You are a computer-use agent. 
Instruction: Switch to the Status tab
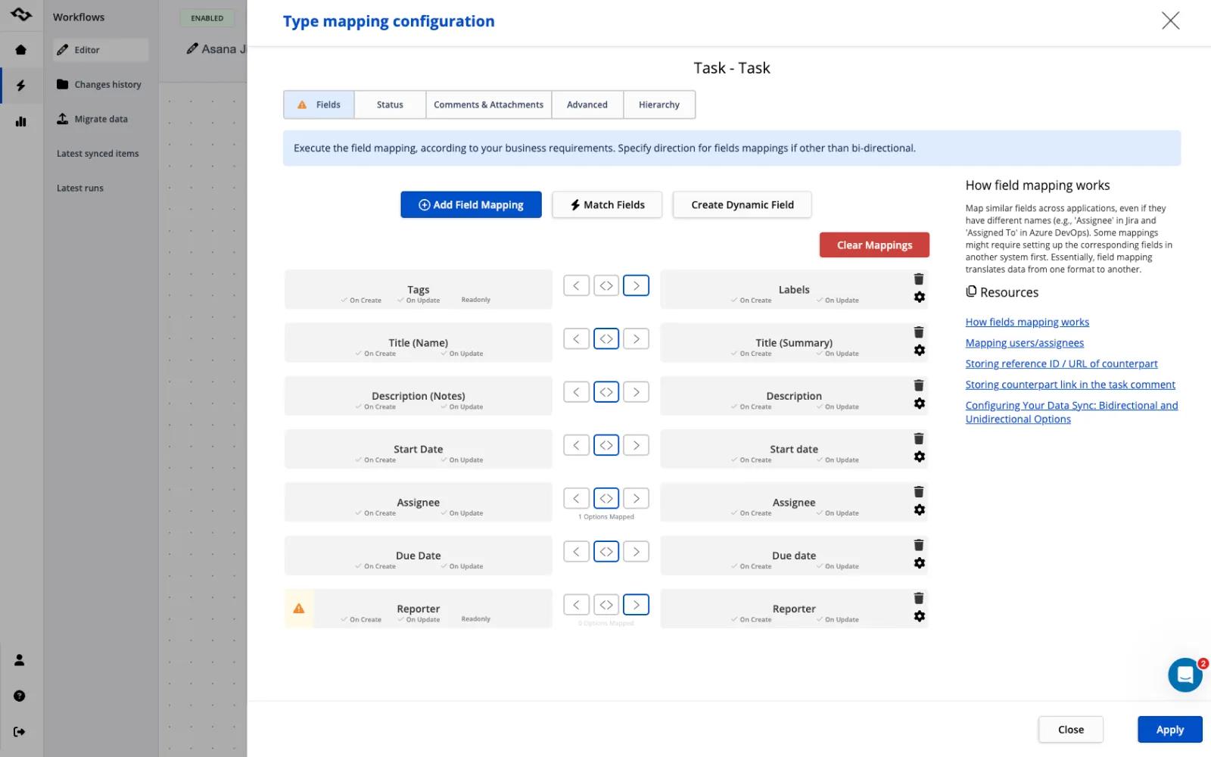pyautogui.click(x=390, y=104)
